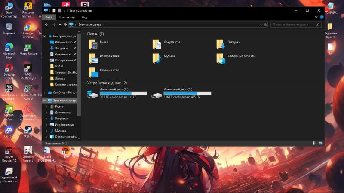Click the Up one level arrow

click(x=65, y=25)
